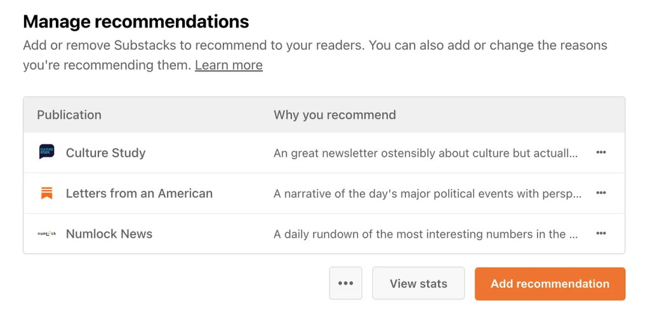Open the options menu for Culture Study
650x315 pixels.
600,153
